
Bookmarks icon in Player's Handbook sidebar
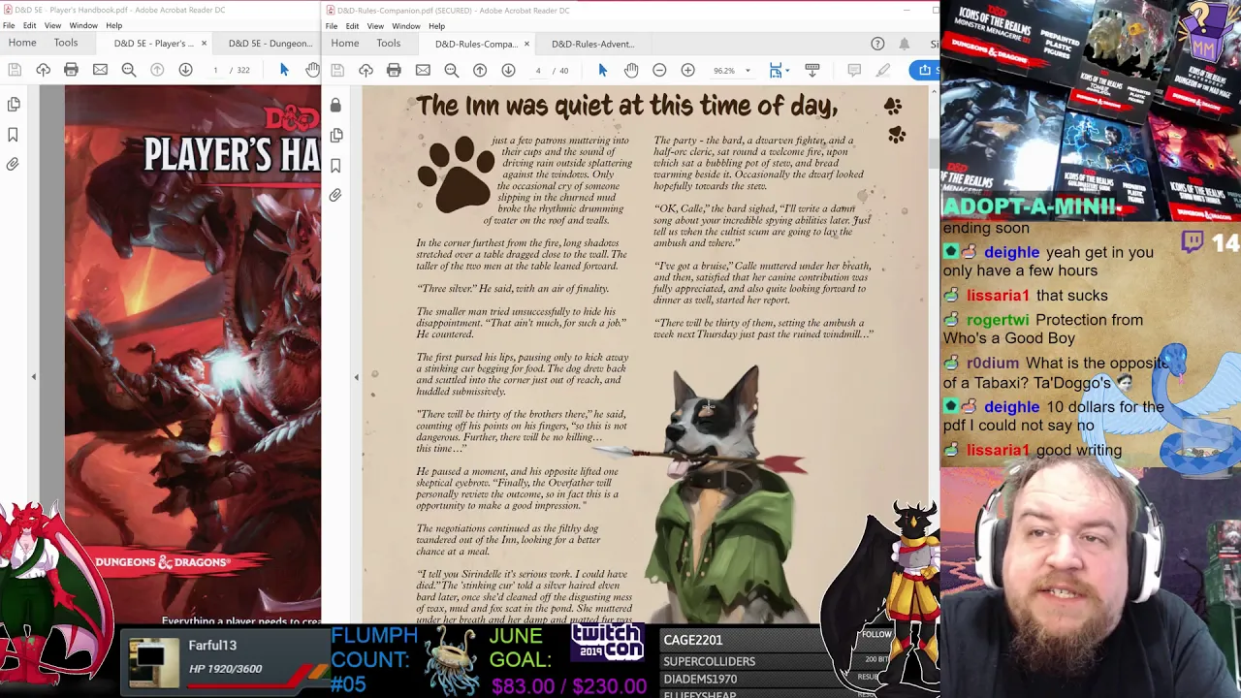click(x=14, y=135)
